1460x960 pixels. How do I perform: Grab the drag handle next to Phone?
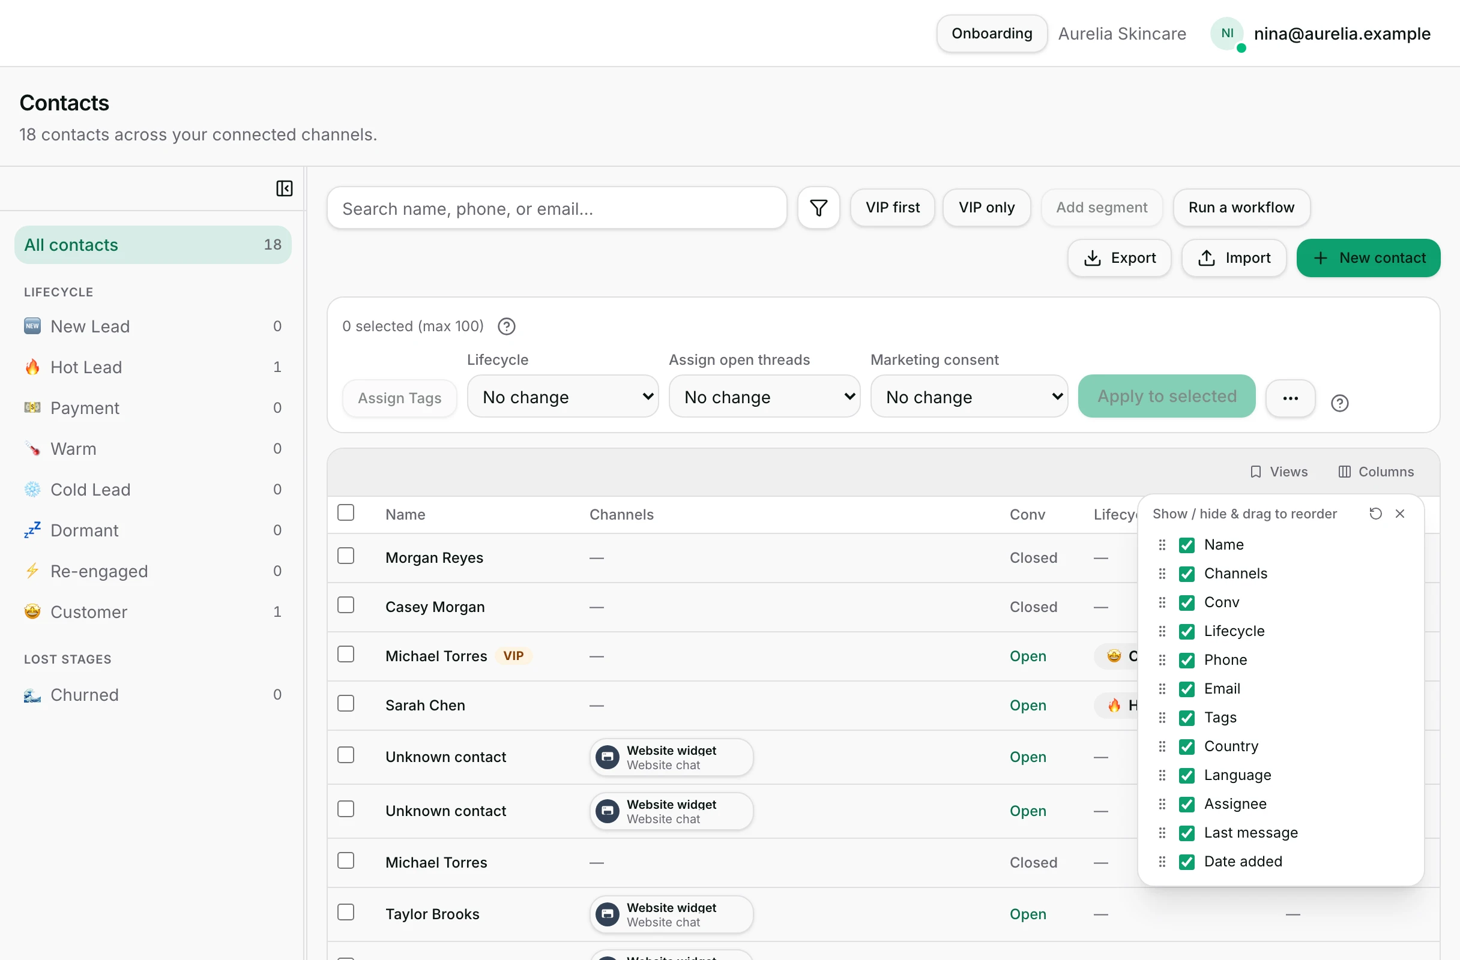pos(1162,660)
